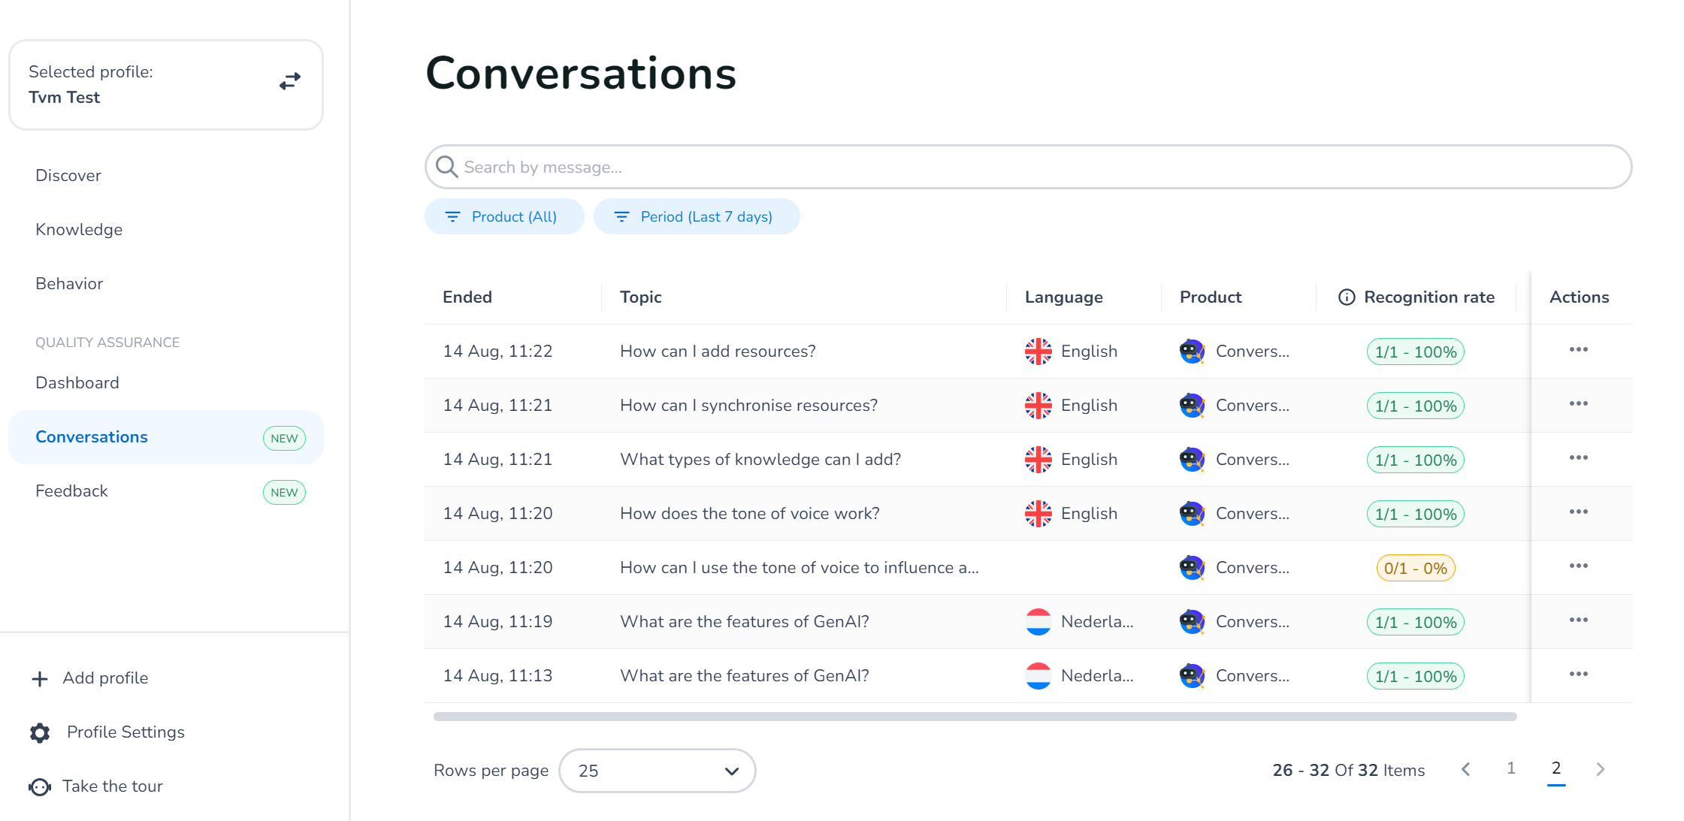Click the Ended column header
Screen dimensions: 1684x821
(467, 297)
